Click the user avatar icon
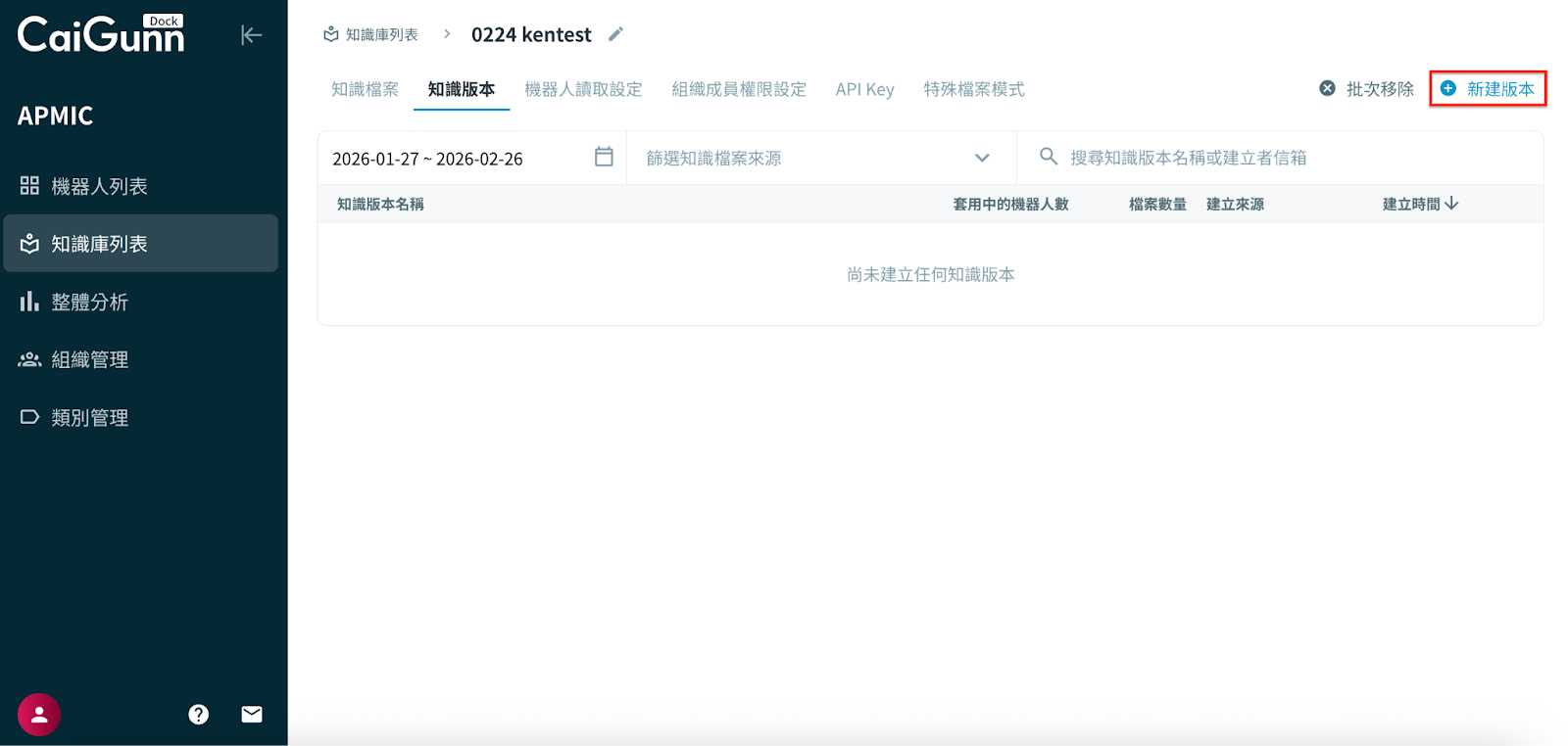Viewport: 1568px width, 746px height. (39, 715)
